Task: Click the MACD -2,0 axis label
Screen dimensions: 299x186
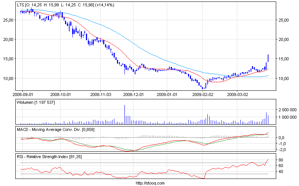Action: click(283, 150)
